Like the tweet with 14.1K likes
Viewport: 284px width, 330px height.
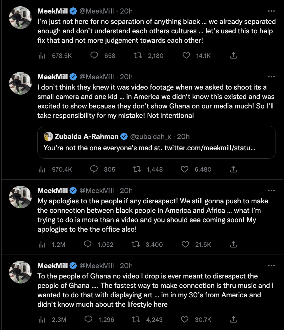click(x=186, y=56)
